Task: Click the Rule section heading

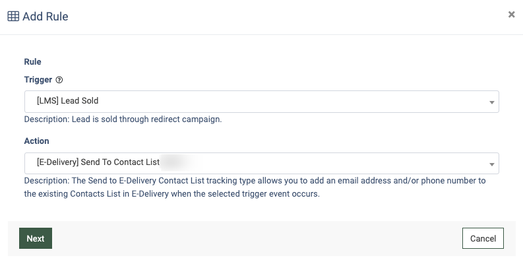Action: point(33,61)
